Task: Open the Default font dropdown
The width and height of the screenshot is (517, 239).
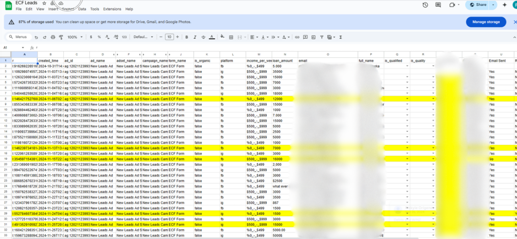Action: [143, 37]
